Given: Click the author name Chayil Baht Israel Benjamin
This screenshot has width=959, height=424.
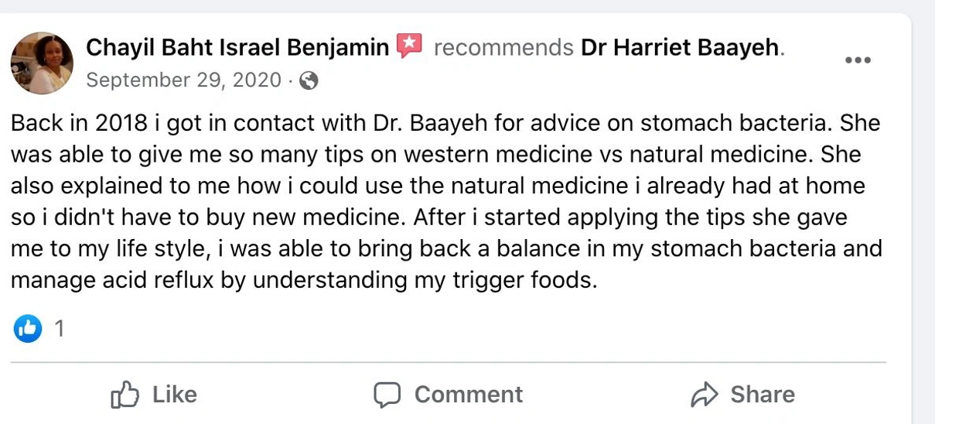Looking at the screenshot, I should [x=237, y=48].
